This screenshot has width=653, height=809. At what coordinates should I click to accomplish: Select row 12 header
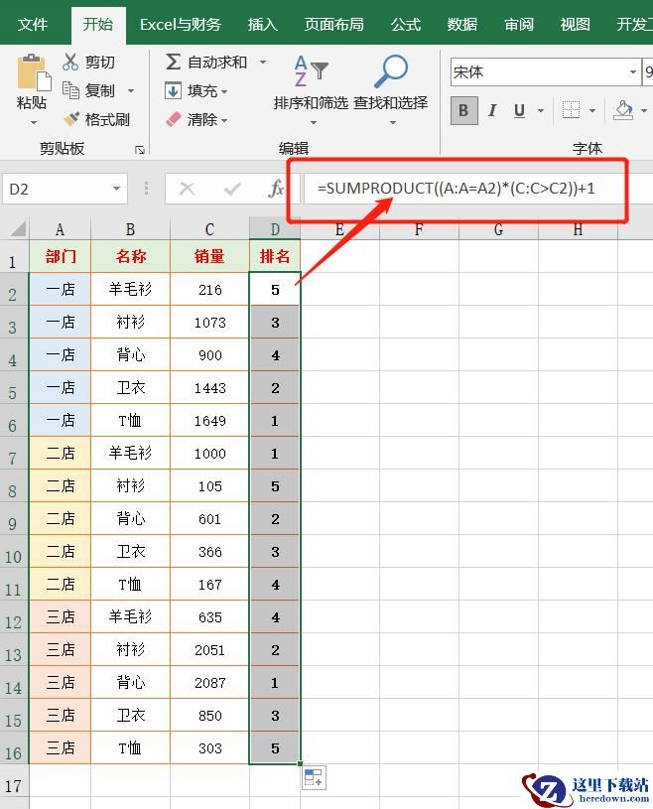click(x=14, y=618)
